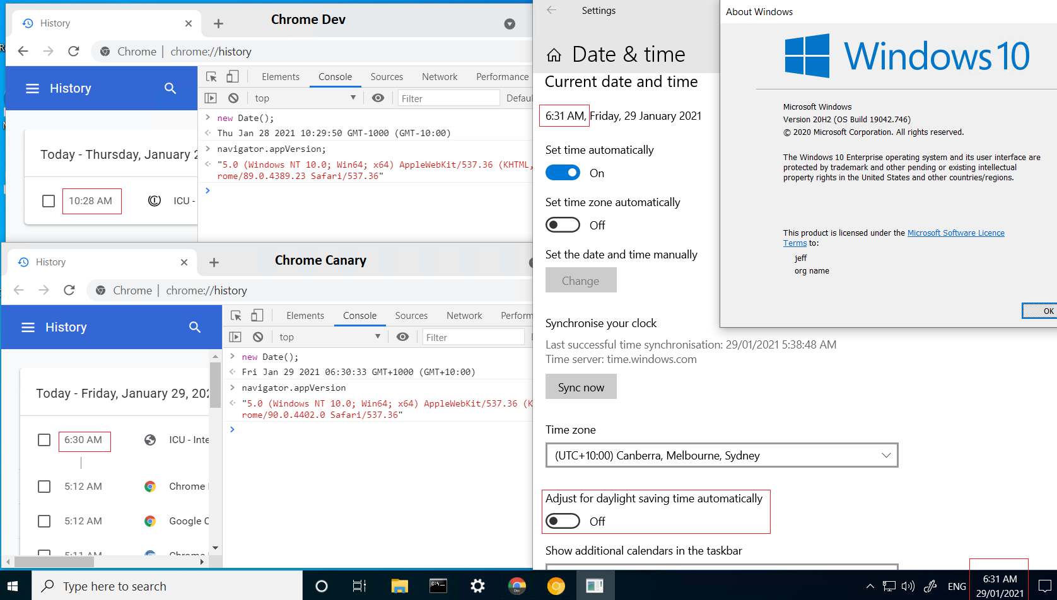Expand the top context dropdown in Chrome Dev console
Screen dimensions: 1057x600
coord(305,98)
